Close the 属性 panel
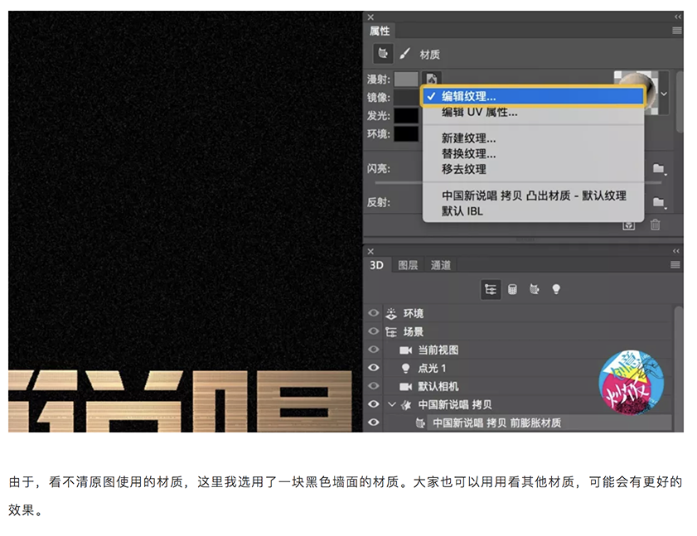The image size is (697, 536). point(370,17)
